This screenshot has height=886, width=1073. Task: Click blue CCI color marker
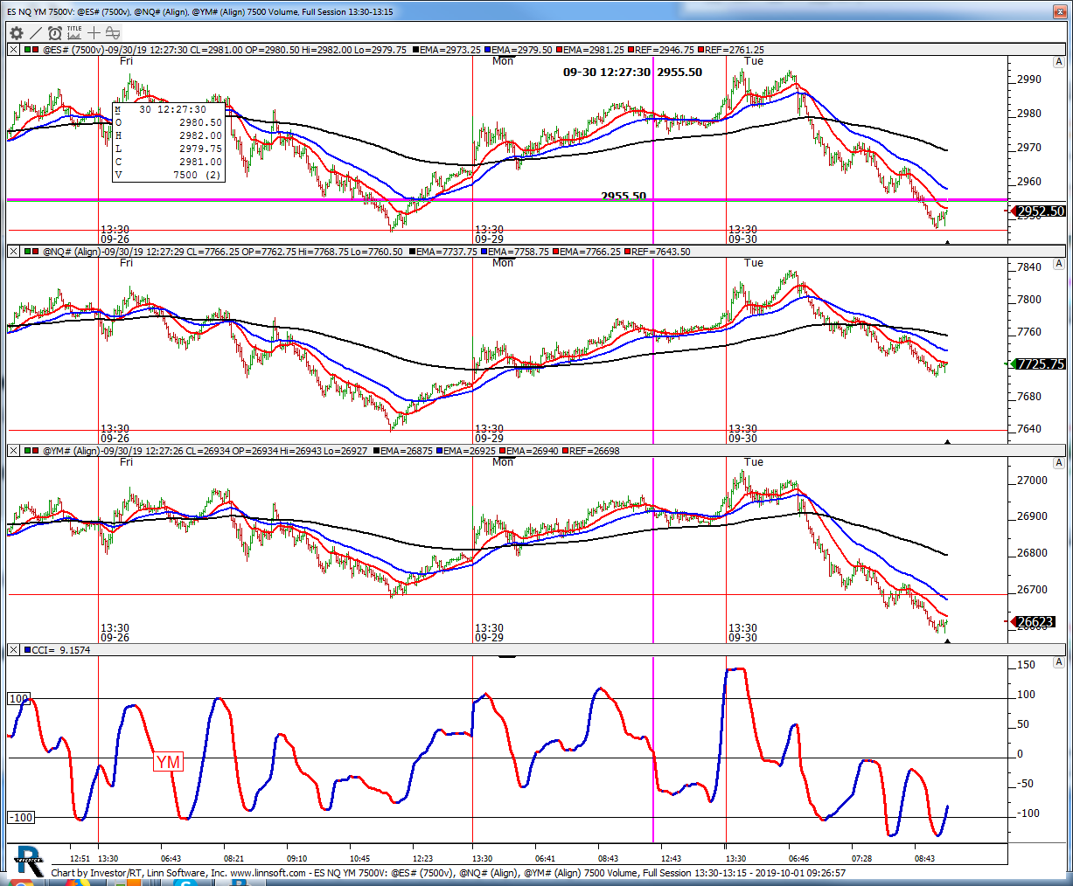click(27, 650)
